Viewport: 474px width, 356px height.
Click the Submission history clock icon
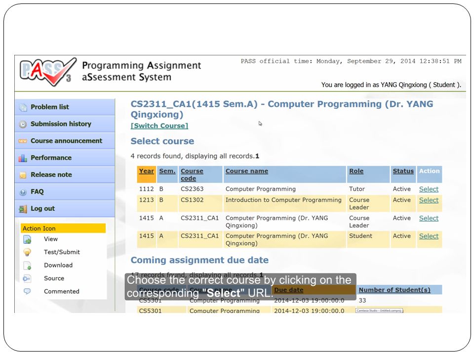pyautogui.click(x=23, y=124)
